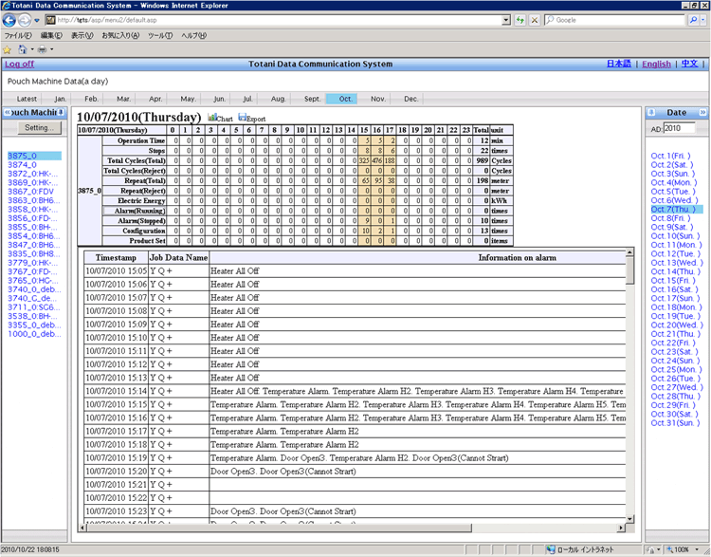
Task: Open the ツール(T) menu
Action: (x=160, y=35)
